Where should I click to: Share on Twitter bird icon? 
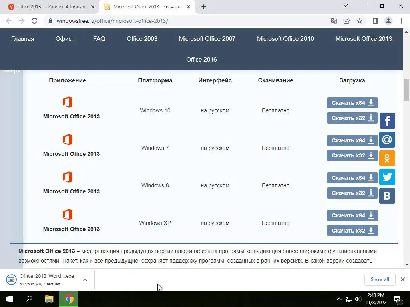[387, 177]
